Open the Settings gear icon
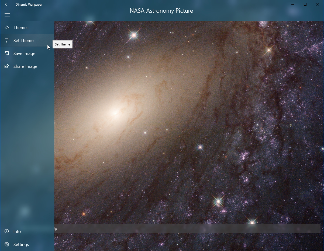Viewport: 324px width, 251px height. (x=6, y=244)
